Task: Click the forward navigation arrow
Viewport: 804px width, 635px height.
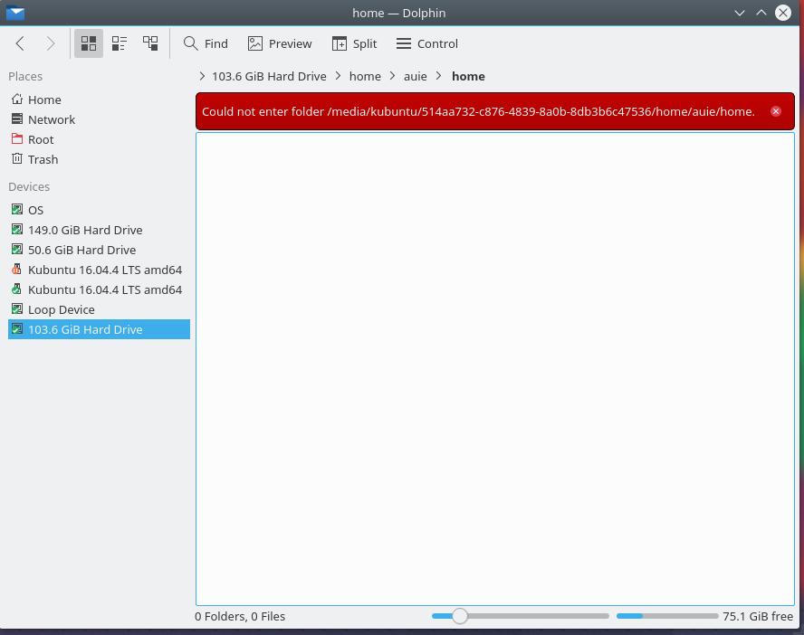Action: click(x=51, y=43)
